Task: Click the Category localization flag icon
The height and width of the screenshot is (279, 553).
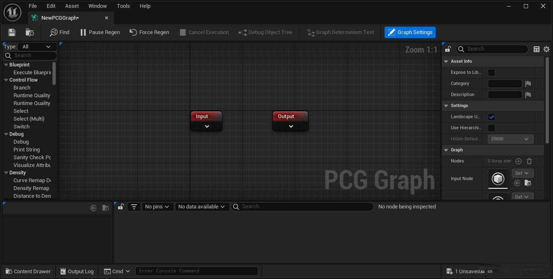Action: [x=528, y=84]
